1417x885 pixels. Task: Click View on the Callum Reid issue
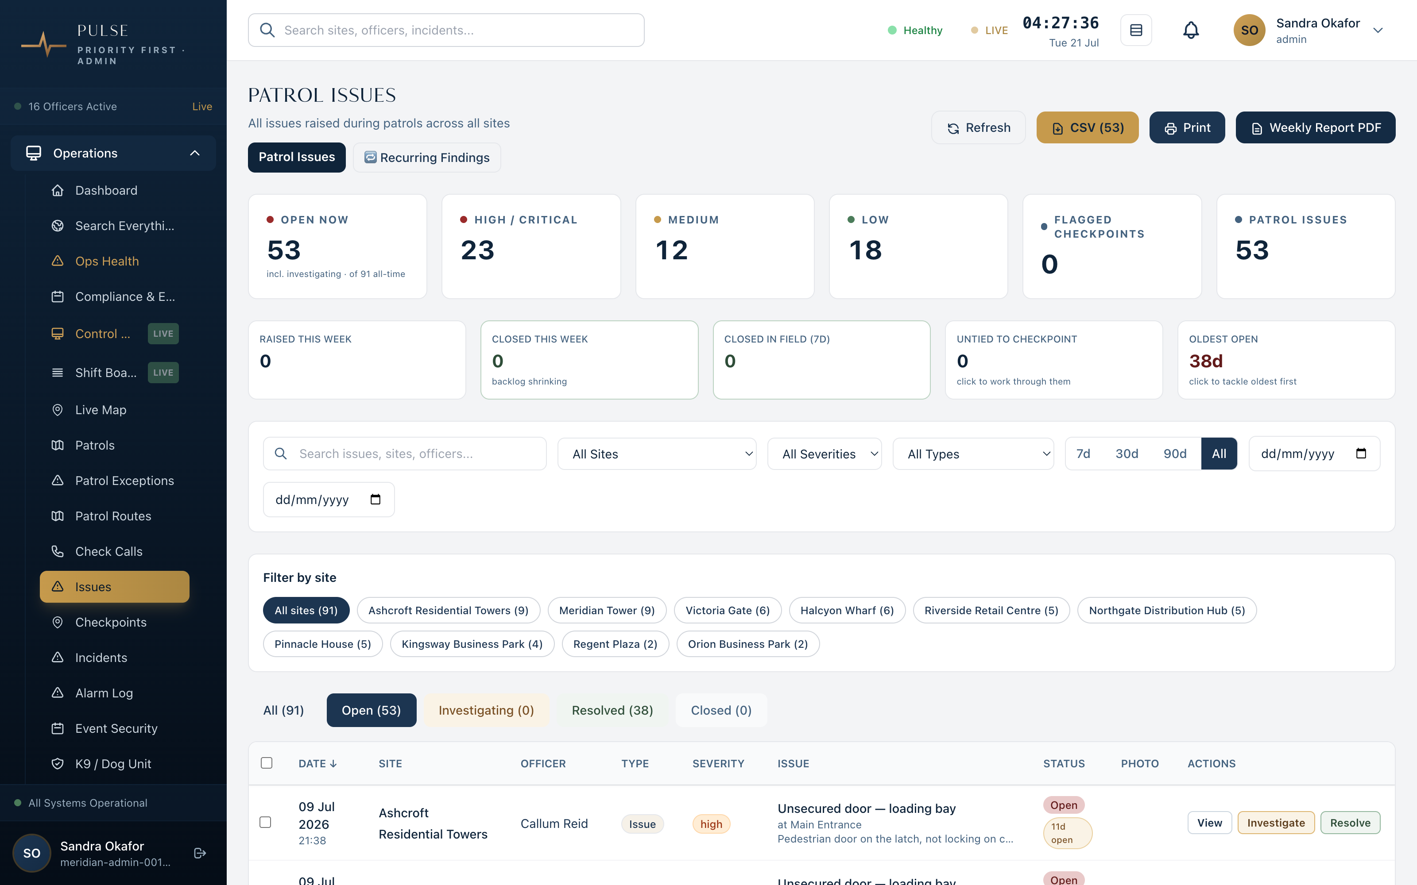click(1210, 822)
